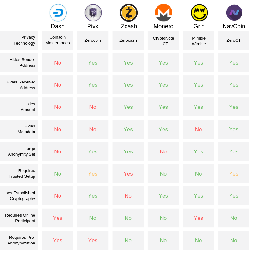Click the Privacy Technology row label
Viewport: 253px width, 253px height.
click(24, 40)
